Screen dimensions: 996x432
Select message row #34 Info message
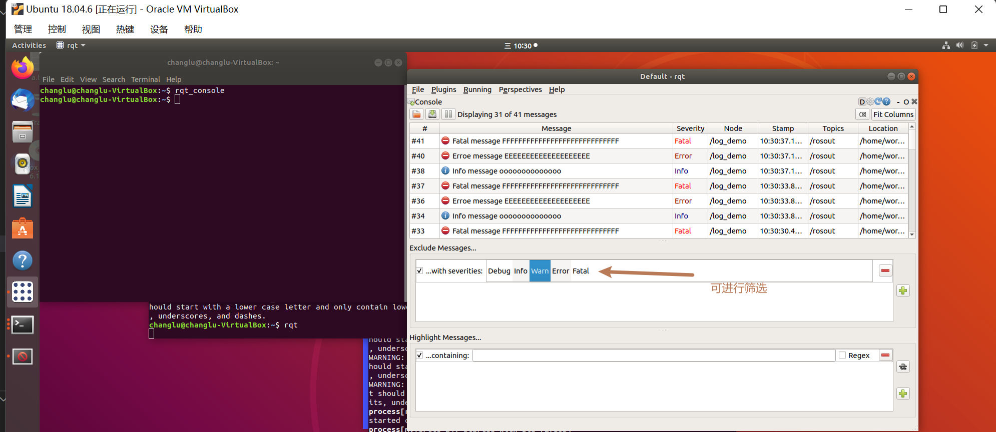pyautogui.click(x=659, y=216)
